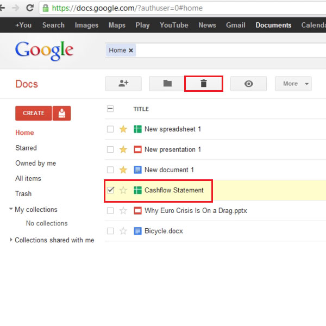
Task: Click Search in the Google bar
Action: click(x=53, y=25)
